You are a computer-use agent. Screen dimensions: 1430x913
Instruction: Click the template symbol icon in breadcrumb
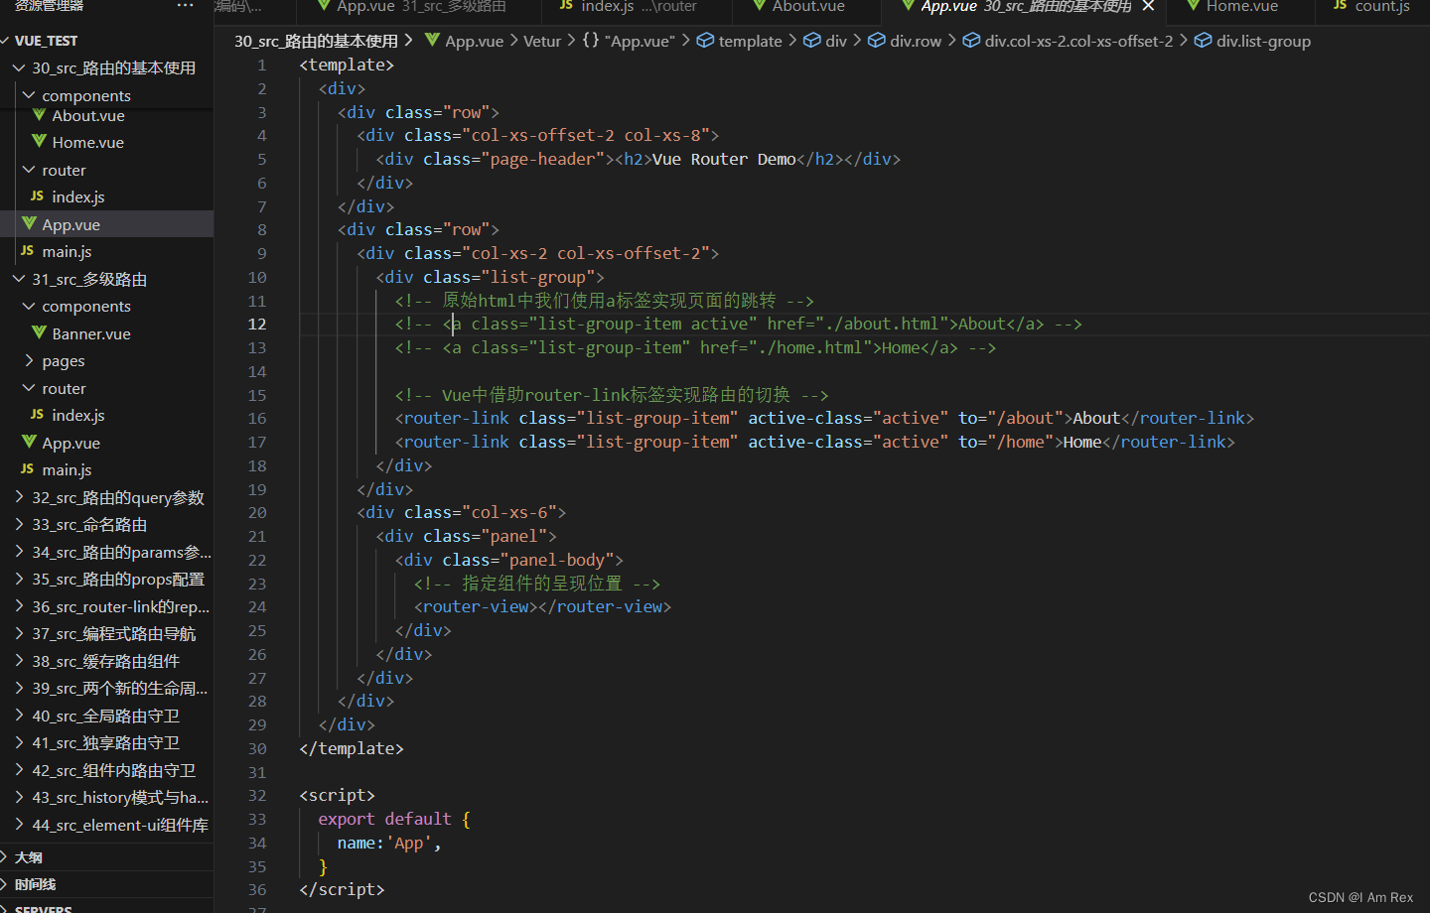click(x=705, y=41)
